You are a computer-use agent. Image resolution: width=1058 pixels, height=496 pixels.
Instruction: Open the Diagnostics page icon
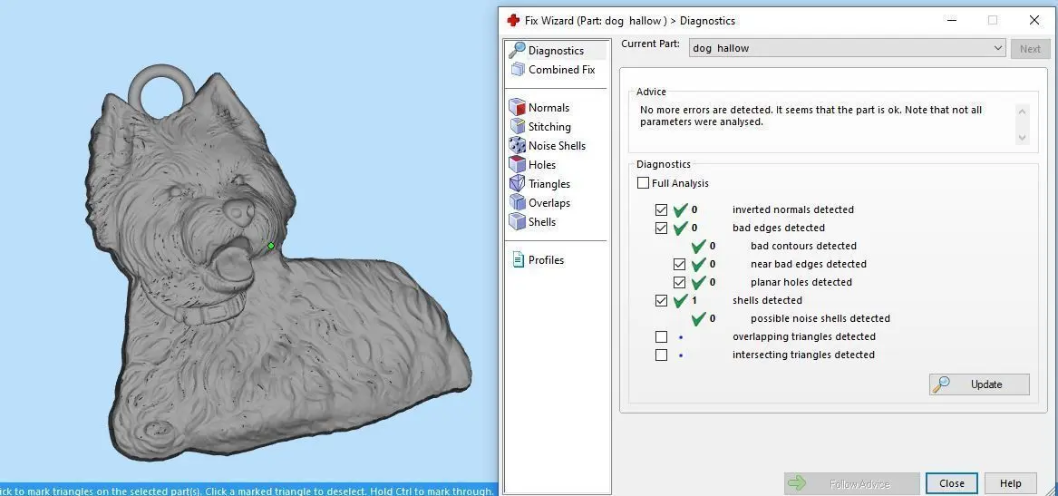click(517, 50)
